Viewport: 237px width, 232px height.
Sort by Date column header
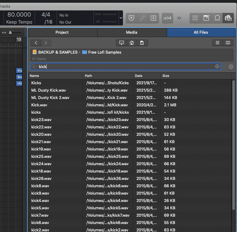[147, 76]
